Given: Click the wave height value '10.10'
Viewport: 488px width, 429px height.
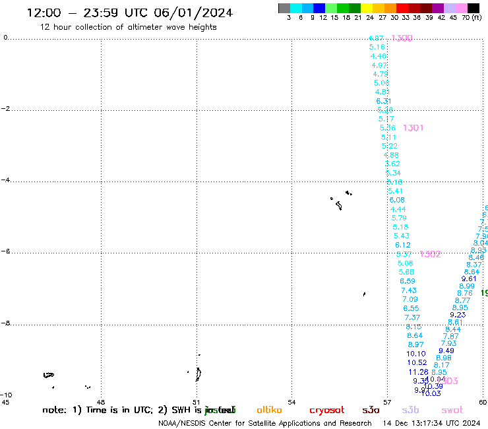Looking at the screenshot, I should pyautogui.click(x=416, y=354).
